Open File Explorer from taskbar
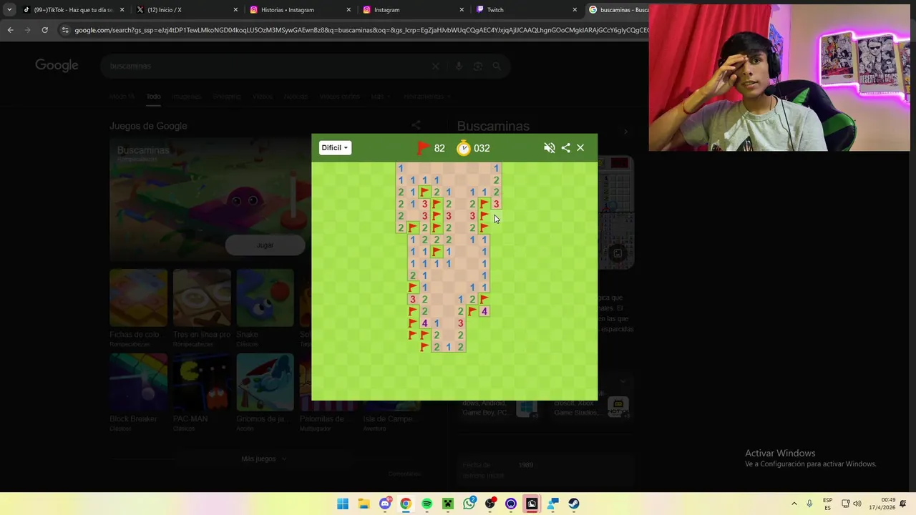 pos(364,504)
